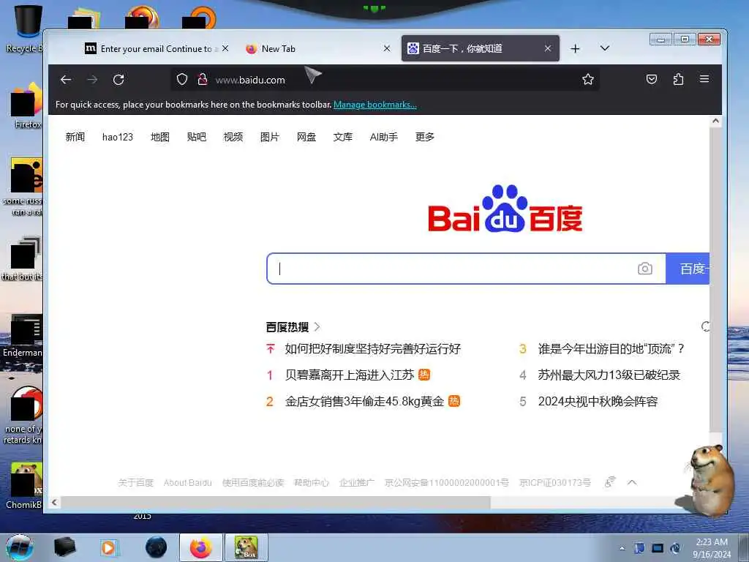Open the Extensions puzzle icon
This screenshot has height=562, width=749.
click(678, 79)
